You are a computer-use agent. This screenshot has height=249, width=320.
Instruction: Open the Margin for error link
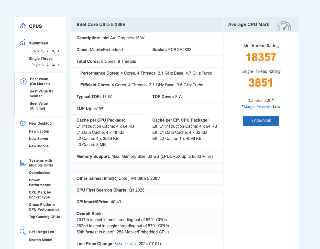pyautogui.click(x=257, y=107)
